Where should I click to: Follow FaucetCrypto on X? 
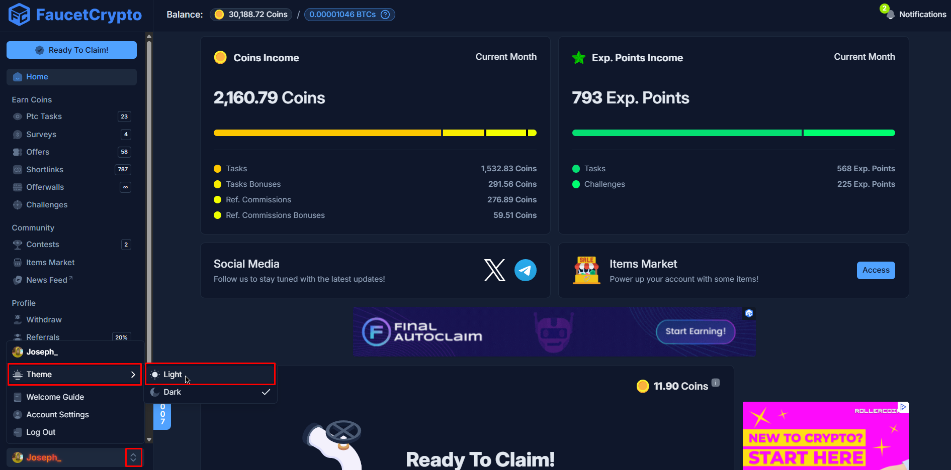pyautogui.click(x=494, y=270)
